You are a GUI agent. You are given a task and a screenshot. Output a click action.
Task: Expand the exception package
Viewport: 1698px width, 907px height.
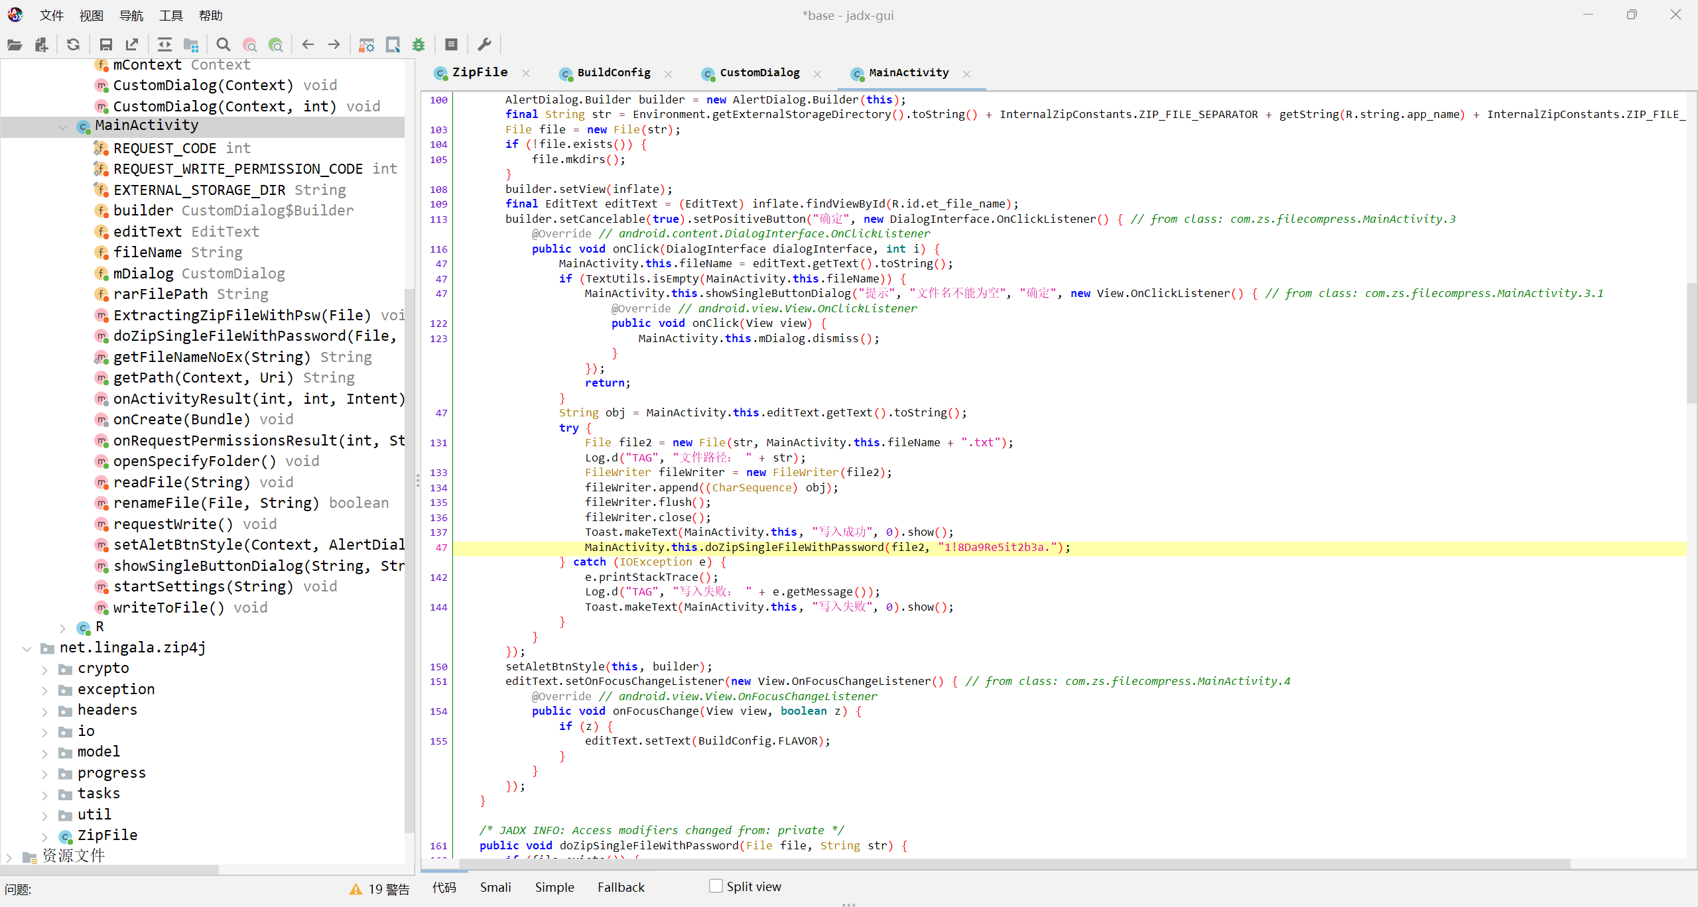[45, 691]
